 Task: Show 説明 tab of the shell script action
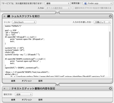click(x=40, y=81)
